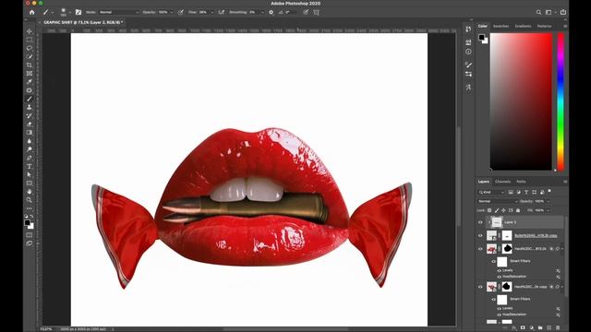Image resolution: width=591 pixels, height=332 pixels.
Task: Select the Frame tool
Action: (30, 74)
